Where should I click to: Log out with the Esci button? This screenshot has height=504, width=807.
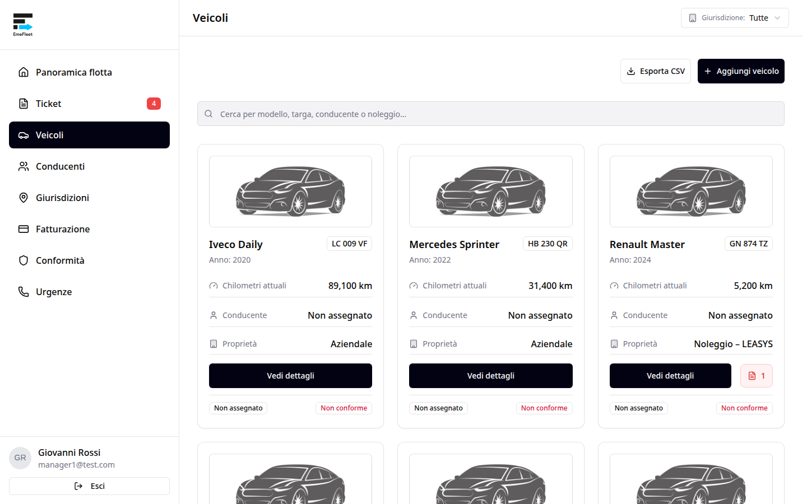pos(89,486)
